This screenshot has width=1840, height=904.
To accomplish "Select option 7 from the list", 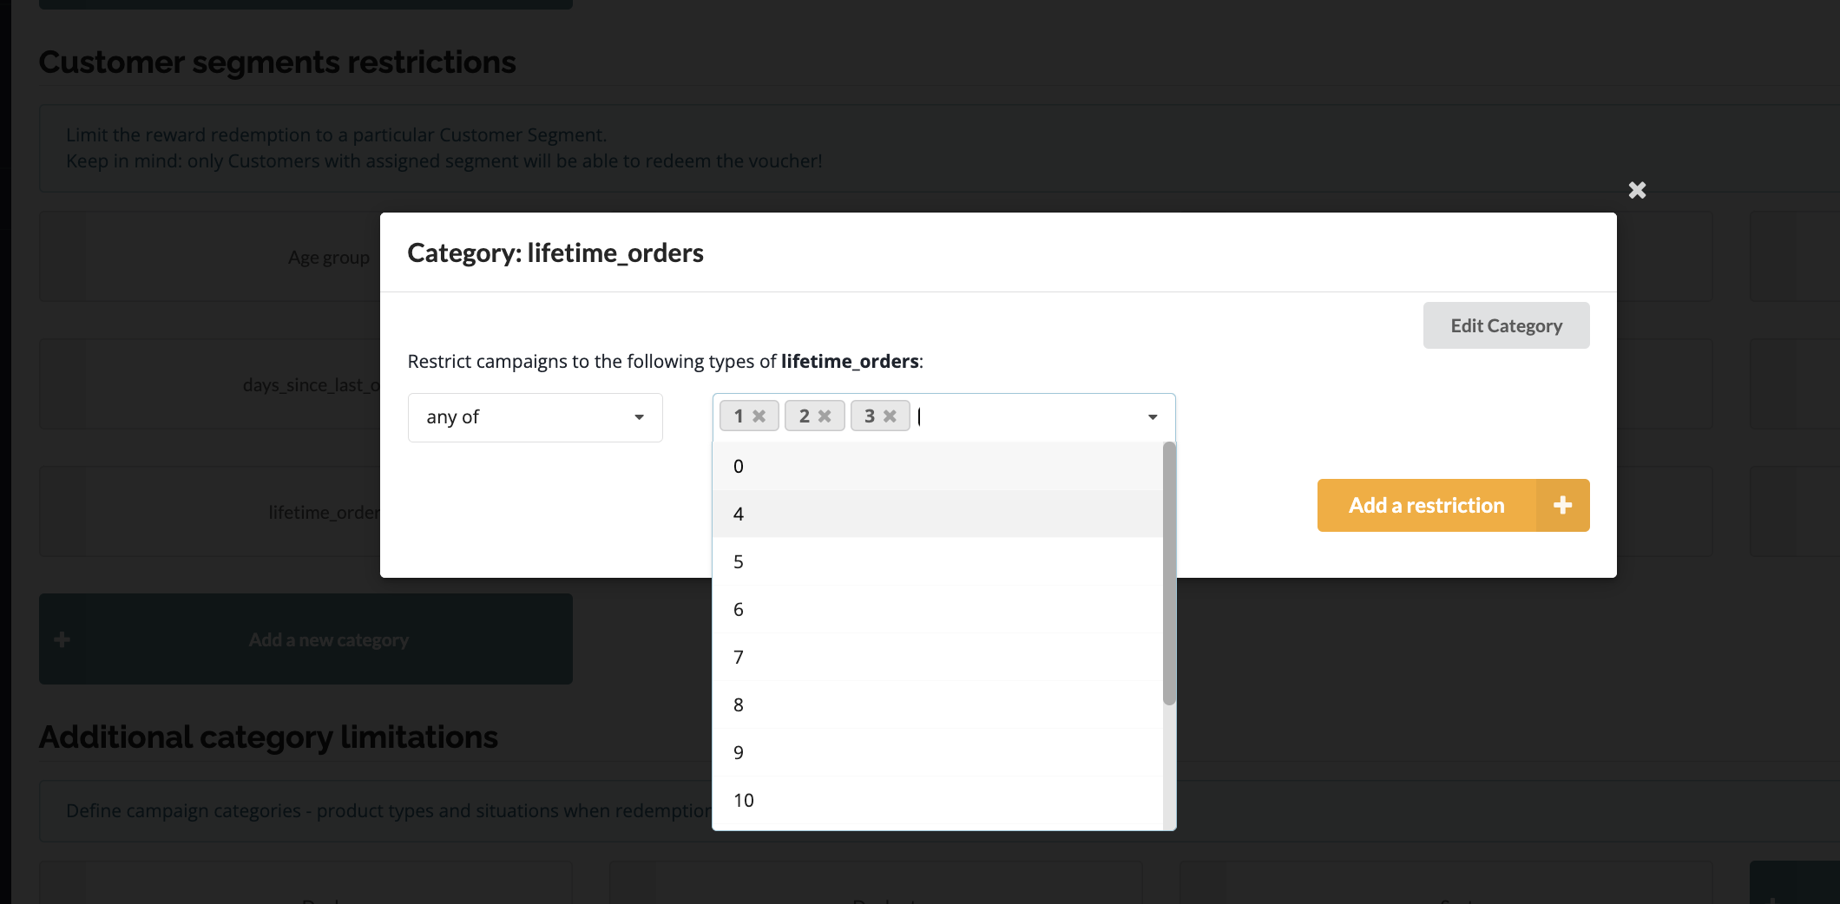I will tap(937, 657).
